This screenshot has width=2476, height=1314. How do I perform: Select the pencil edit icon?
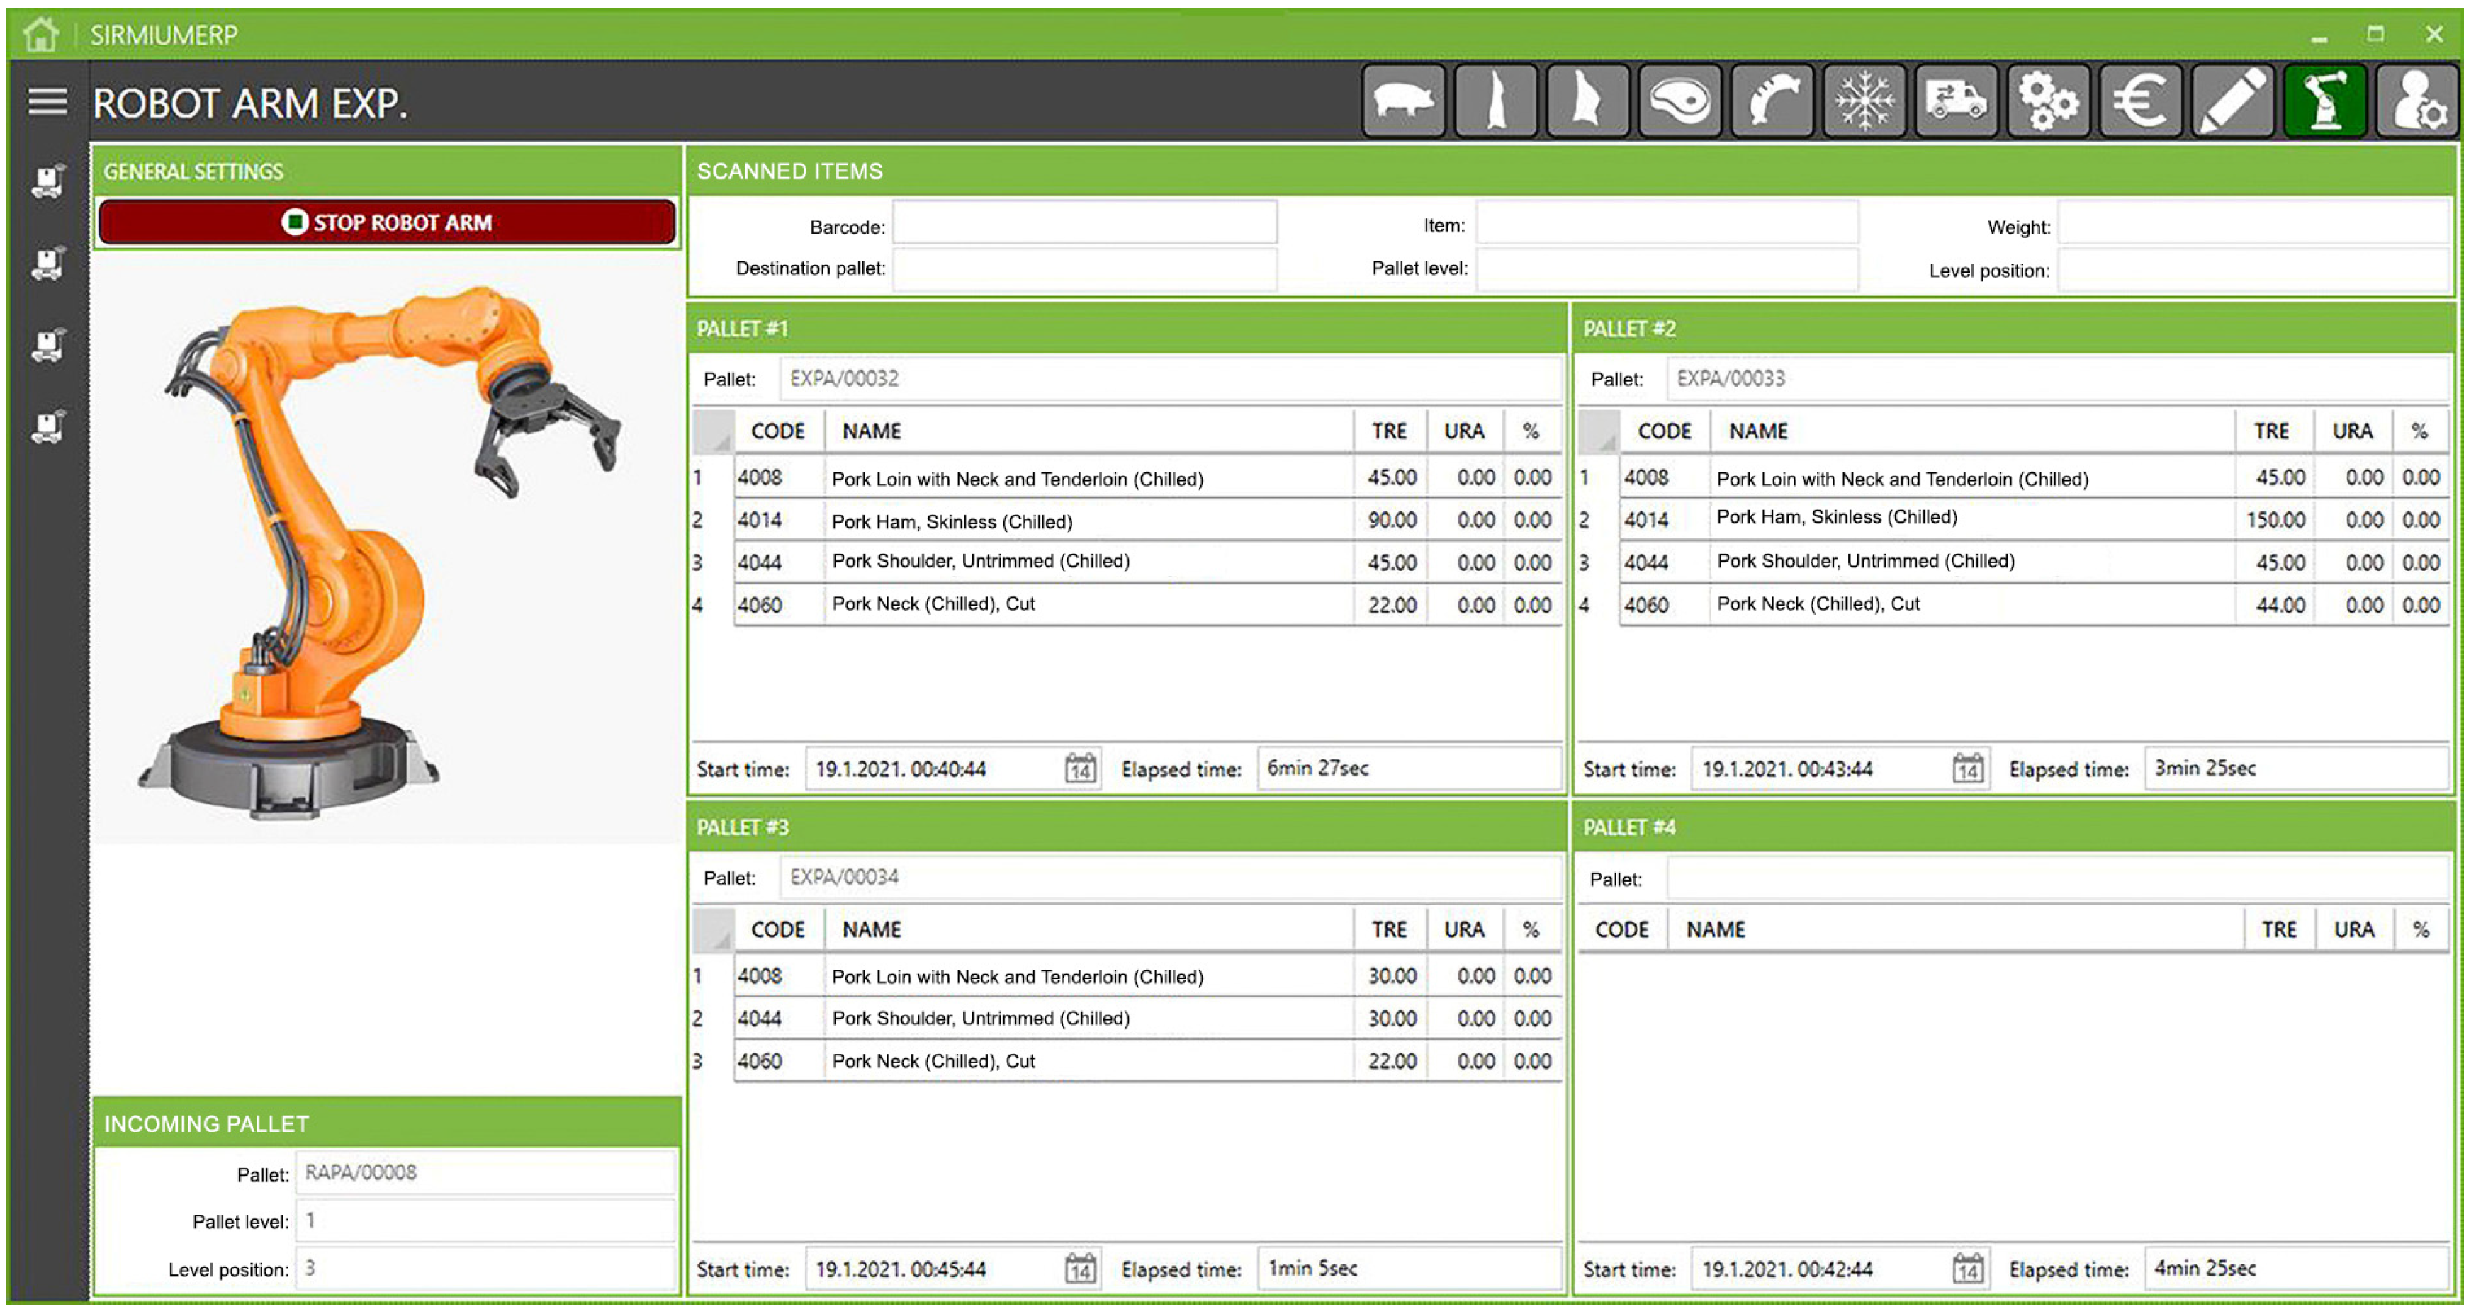2234,101
